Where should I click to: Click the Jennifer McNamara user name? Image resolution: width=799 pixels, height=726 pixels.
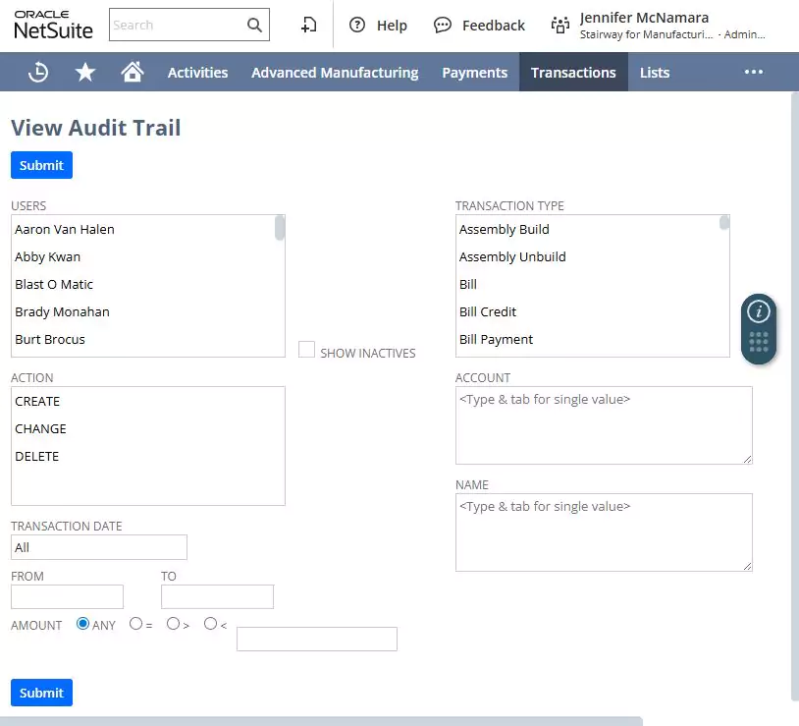(644, 18)
